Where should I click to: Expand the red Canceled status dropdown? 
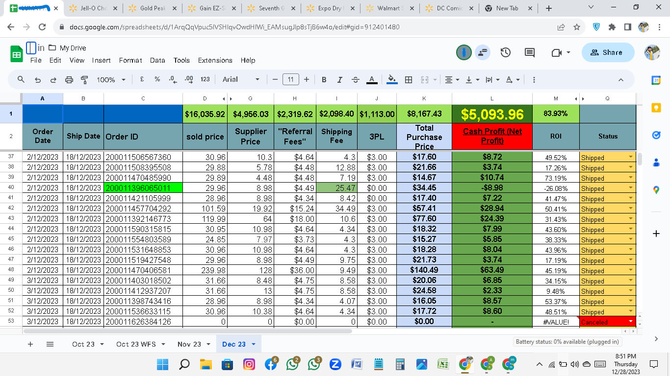point(630,322)
